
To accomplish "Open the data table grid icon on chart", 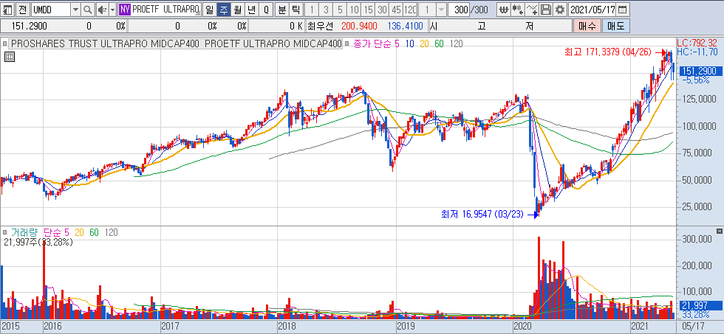I will [10, 57].
